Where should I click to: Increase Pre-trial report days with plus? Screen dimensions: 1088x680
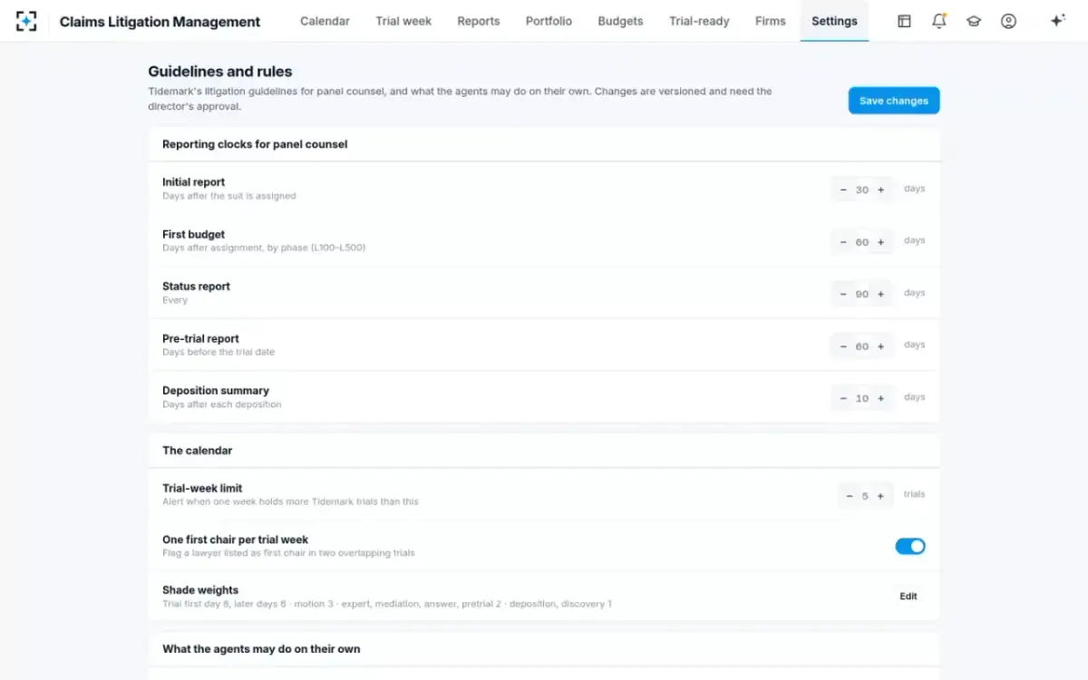(880, 346)
